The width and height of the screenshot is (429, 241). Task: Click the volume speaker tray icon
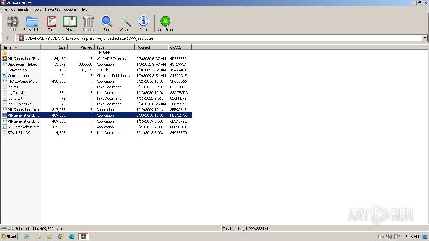(x=381, y=237)
